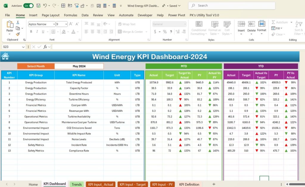Open the File menu
Viewport: 305px width, 187px height.
pos(7,15)
